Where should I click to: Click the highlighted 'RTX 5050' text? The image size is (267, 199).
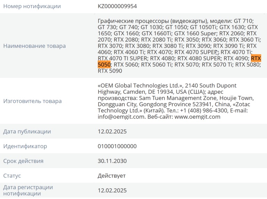[x=179, y=61]
